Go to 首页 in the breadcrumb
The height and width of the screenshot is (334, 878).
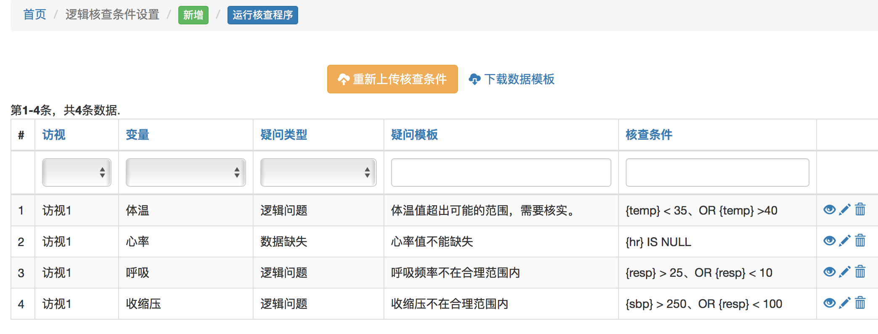point(34,15)
